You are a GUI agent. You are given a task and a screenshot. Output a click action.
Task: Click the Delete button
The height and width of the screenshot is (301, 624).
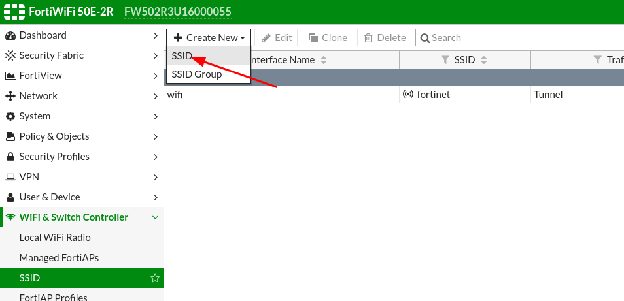pyautogui.click(x=385, y=38)
